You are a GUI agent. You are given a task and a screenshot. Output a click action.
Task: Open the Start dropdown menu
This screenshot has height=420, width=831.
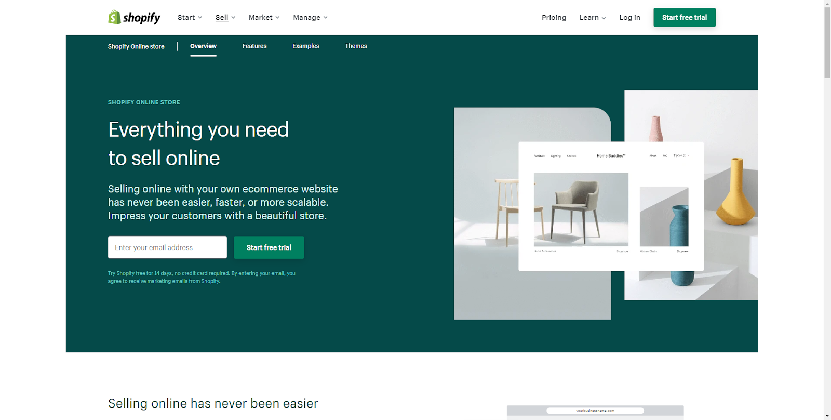190,17
